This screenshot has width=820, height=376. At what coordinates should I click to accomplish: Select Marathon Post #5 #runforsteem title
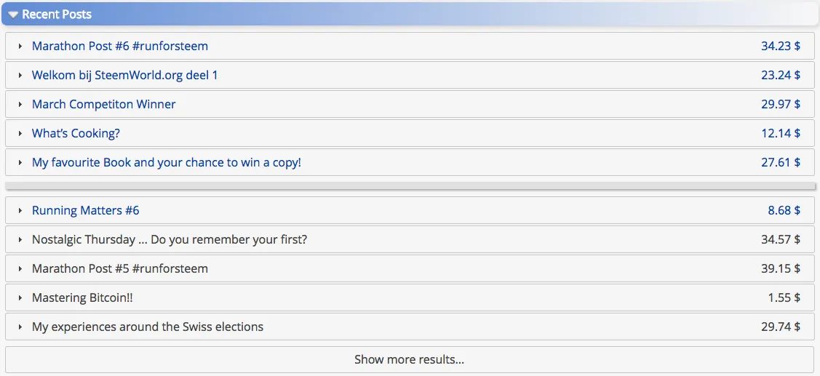(120, 268)
